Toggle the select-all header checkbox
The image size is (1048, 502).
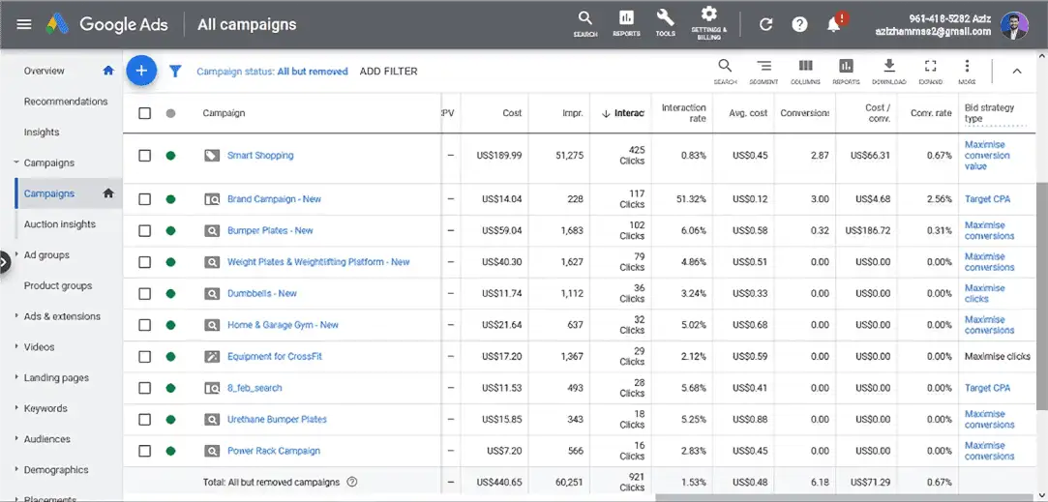tap(145, 113)
